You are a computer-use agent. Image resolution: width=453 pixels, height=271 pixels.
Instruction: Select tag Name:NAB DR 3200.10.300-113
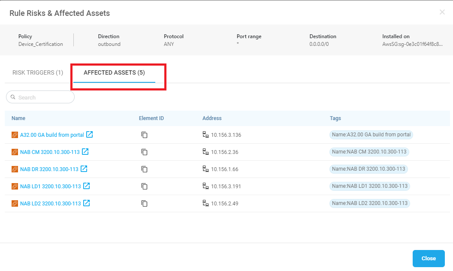pyautogui.click(x=368, y=169)
